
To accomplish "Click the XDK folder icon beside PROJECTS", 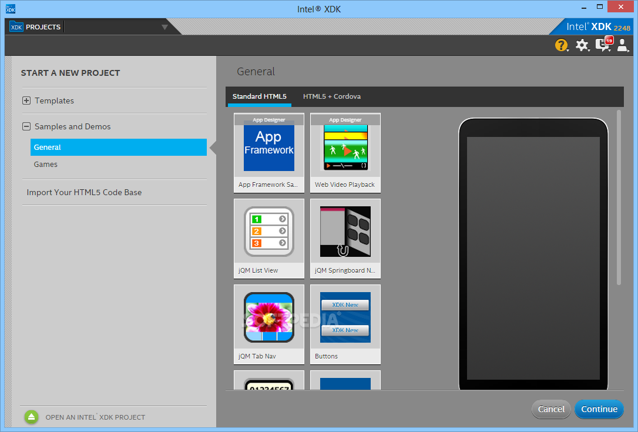I will (16, 27).
